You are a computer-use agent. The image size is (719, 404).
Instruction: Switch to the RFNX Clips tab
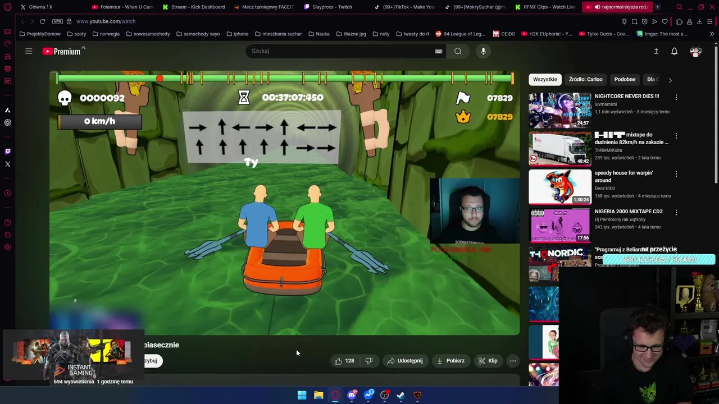[545, 7]
